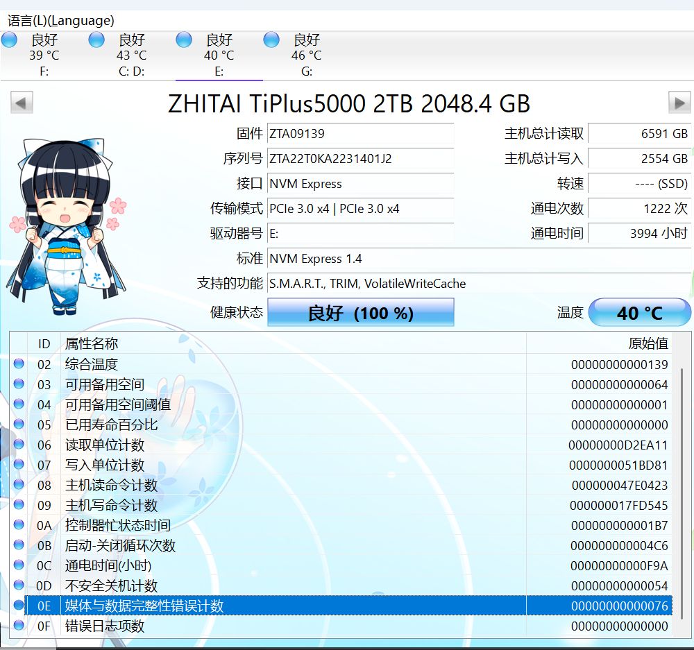This screenshot has width=694, height=650.
Task: Open the 语言(L)(Language) menu
Action: [x=58, y=20]
